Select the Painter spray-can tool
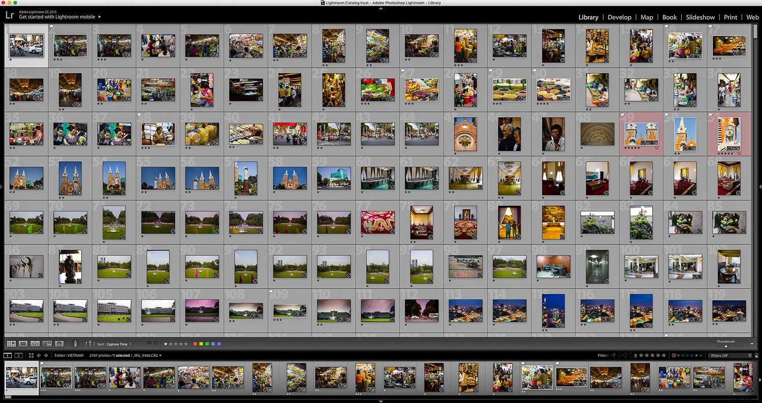The height and width of the screenshot is (403, 762). tap(75, 344)
